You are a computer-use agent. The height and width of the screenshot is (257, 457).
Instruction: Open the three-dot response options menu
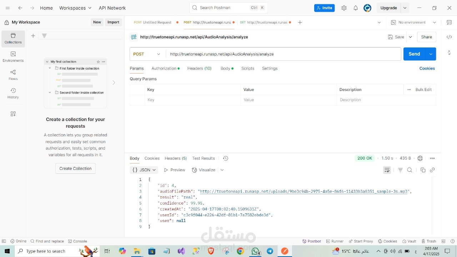point(432,158)
